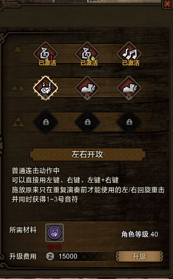Select first activated horn skill with red mark
The image size is (173, 279).
click(x=46, y=54)
